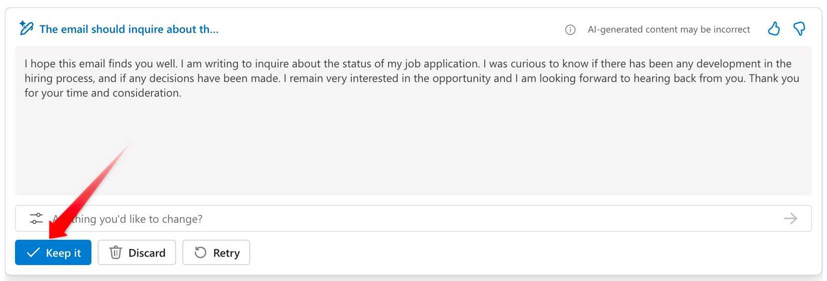Give the draft a thumbs up
Screen dimensions: 827x281
pos(774,29)
